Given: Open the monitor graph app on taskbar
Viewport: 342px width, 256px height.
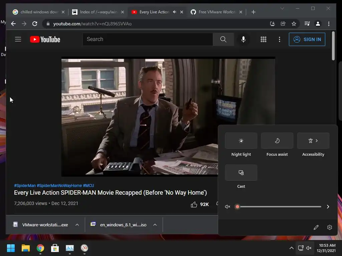Looking at the screenshot, I should click(70, 248).
